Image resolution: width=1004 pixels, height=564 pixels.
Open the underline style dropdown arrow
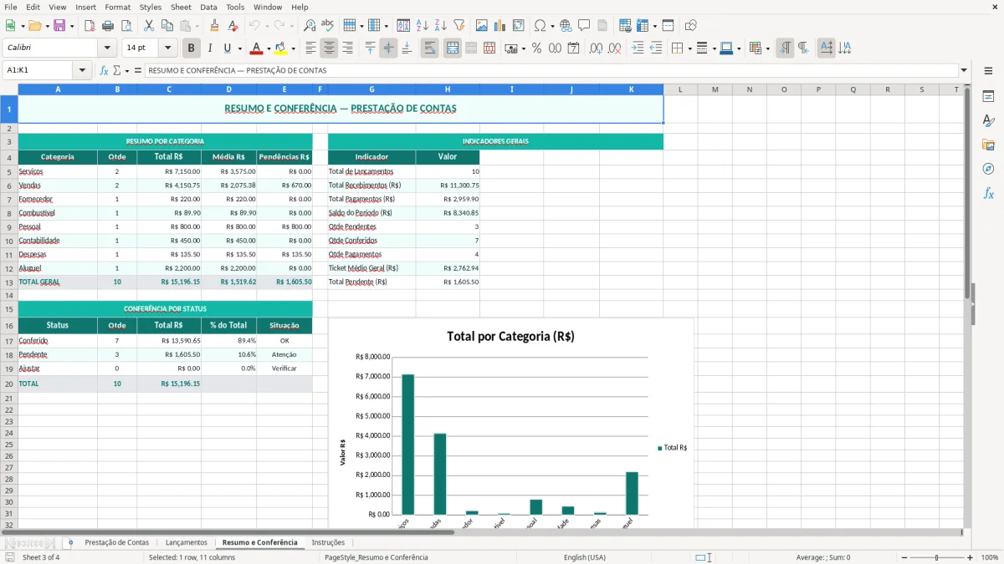coord(239,48)
